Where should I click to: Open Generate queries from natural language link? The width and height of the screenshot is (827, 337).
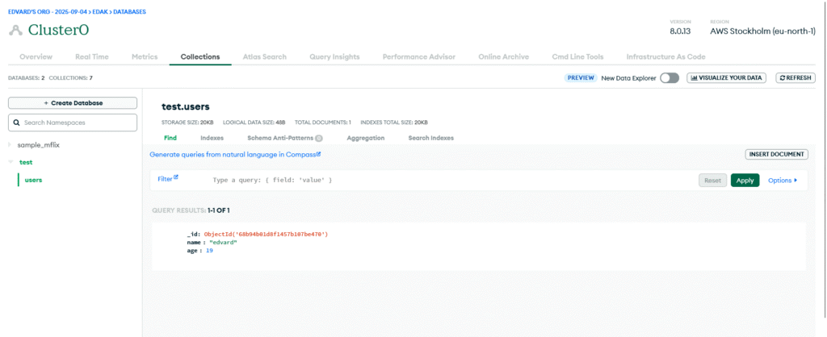tap(234, 154)
